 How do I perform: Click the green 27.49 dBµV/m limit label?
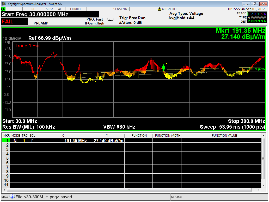click(256, 69)
